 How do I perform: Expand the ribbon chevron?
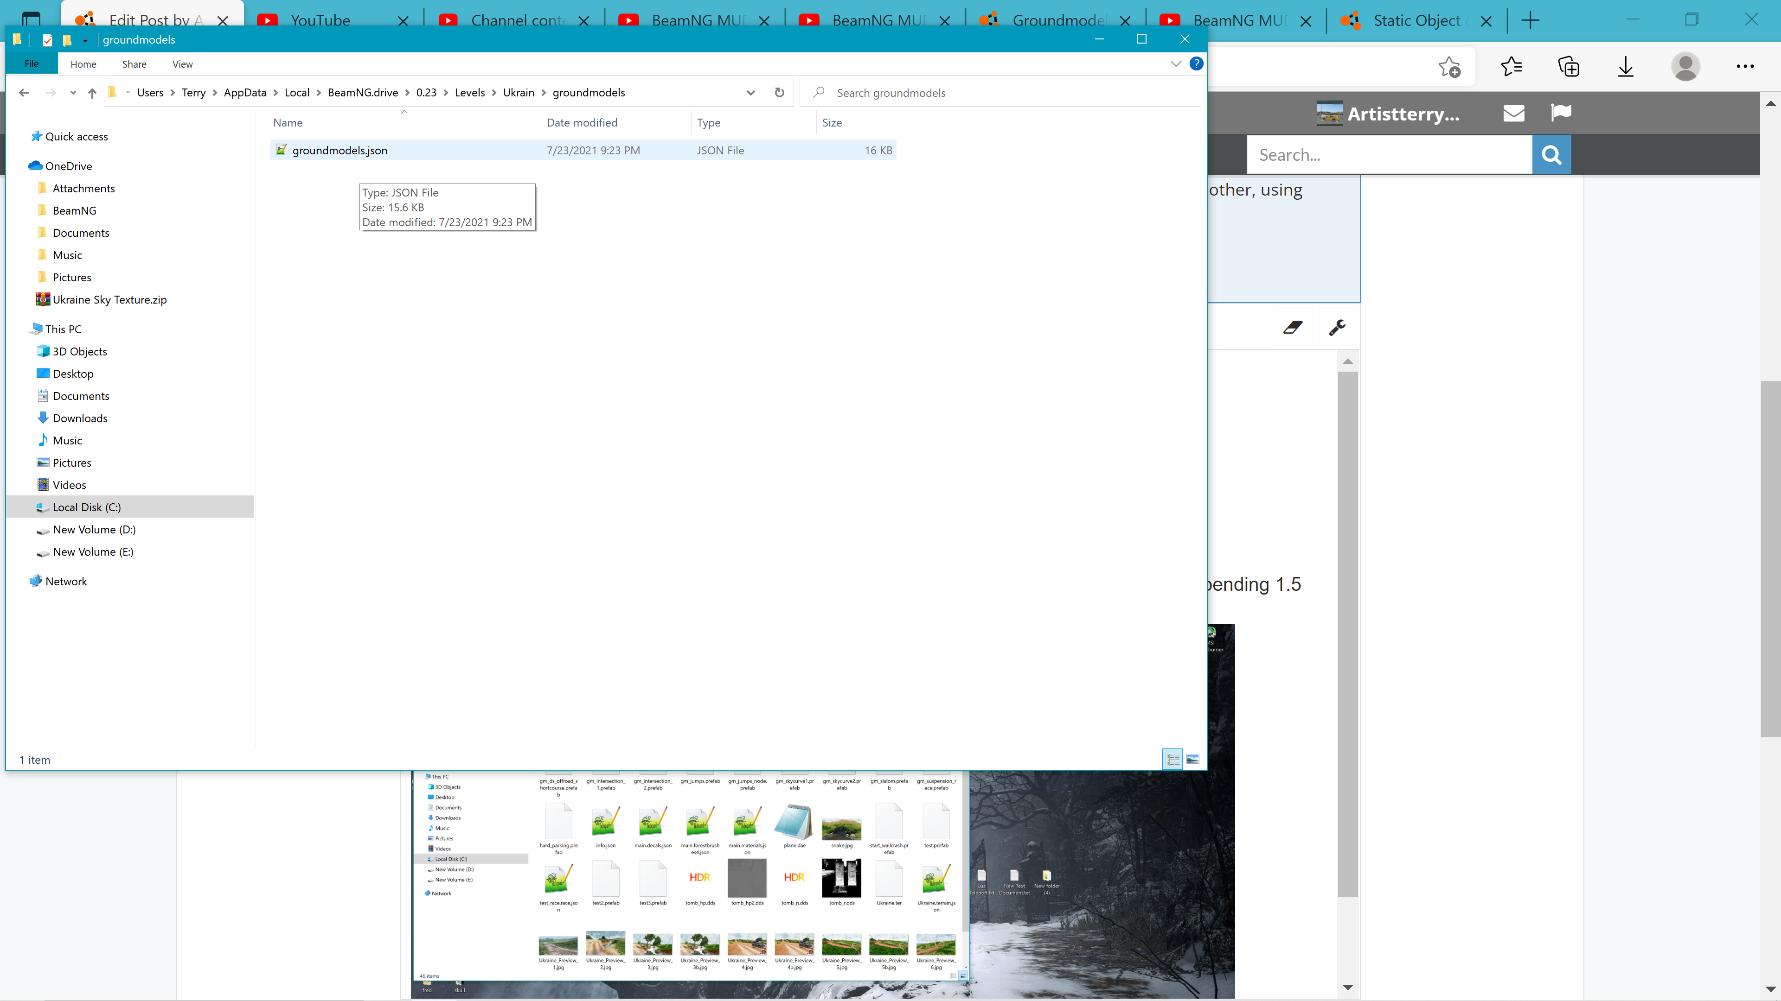click(1175, 63)
